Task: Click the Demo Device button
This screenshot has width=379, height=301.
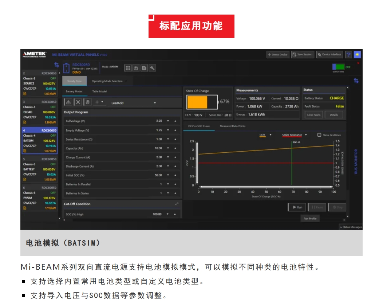Action: click(x=278, y=55)
